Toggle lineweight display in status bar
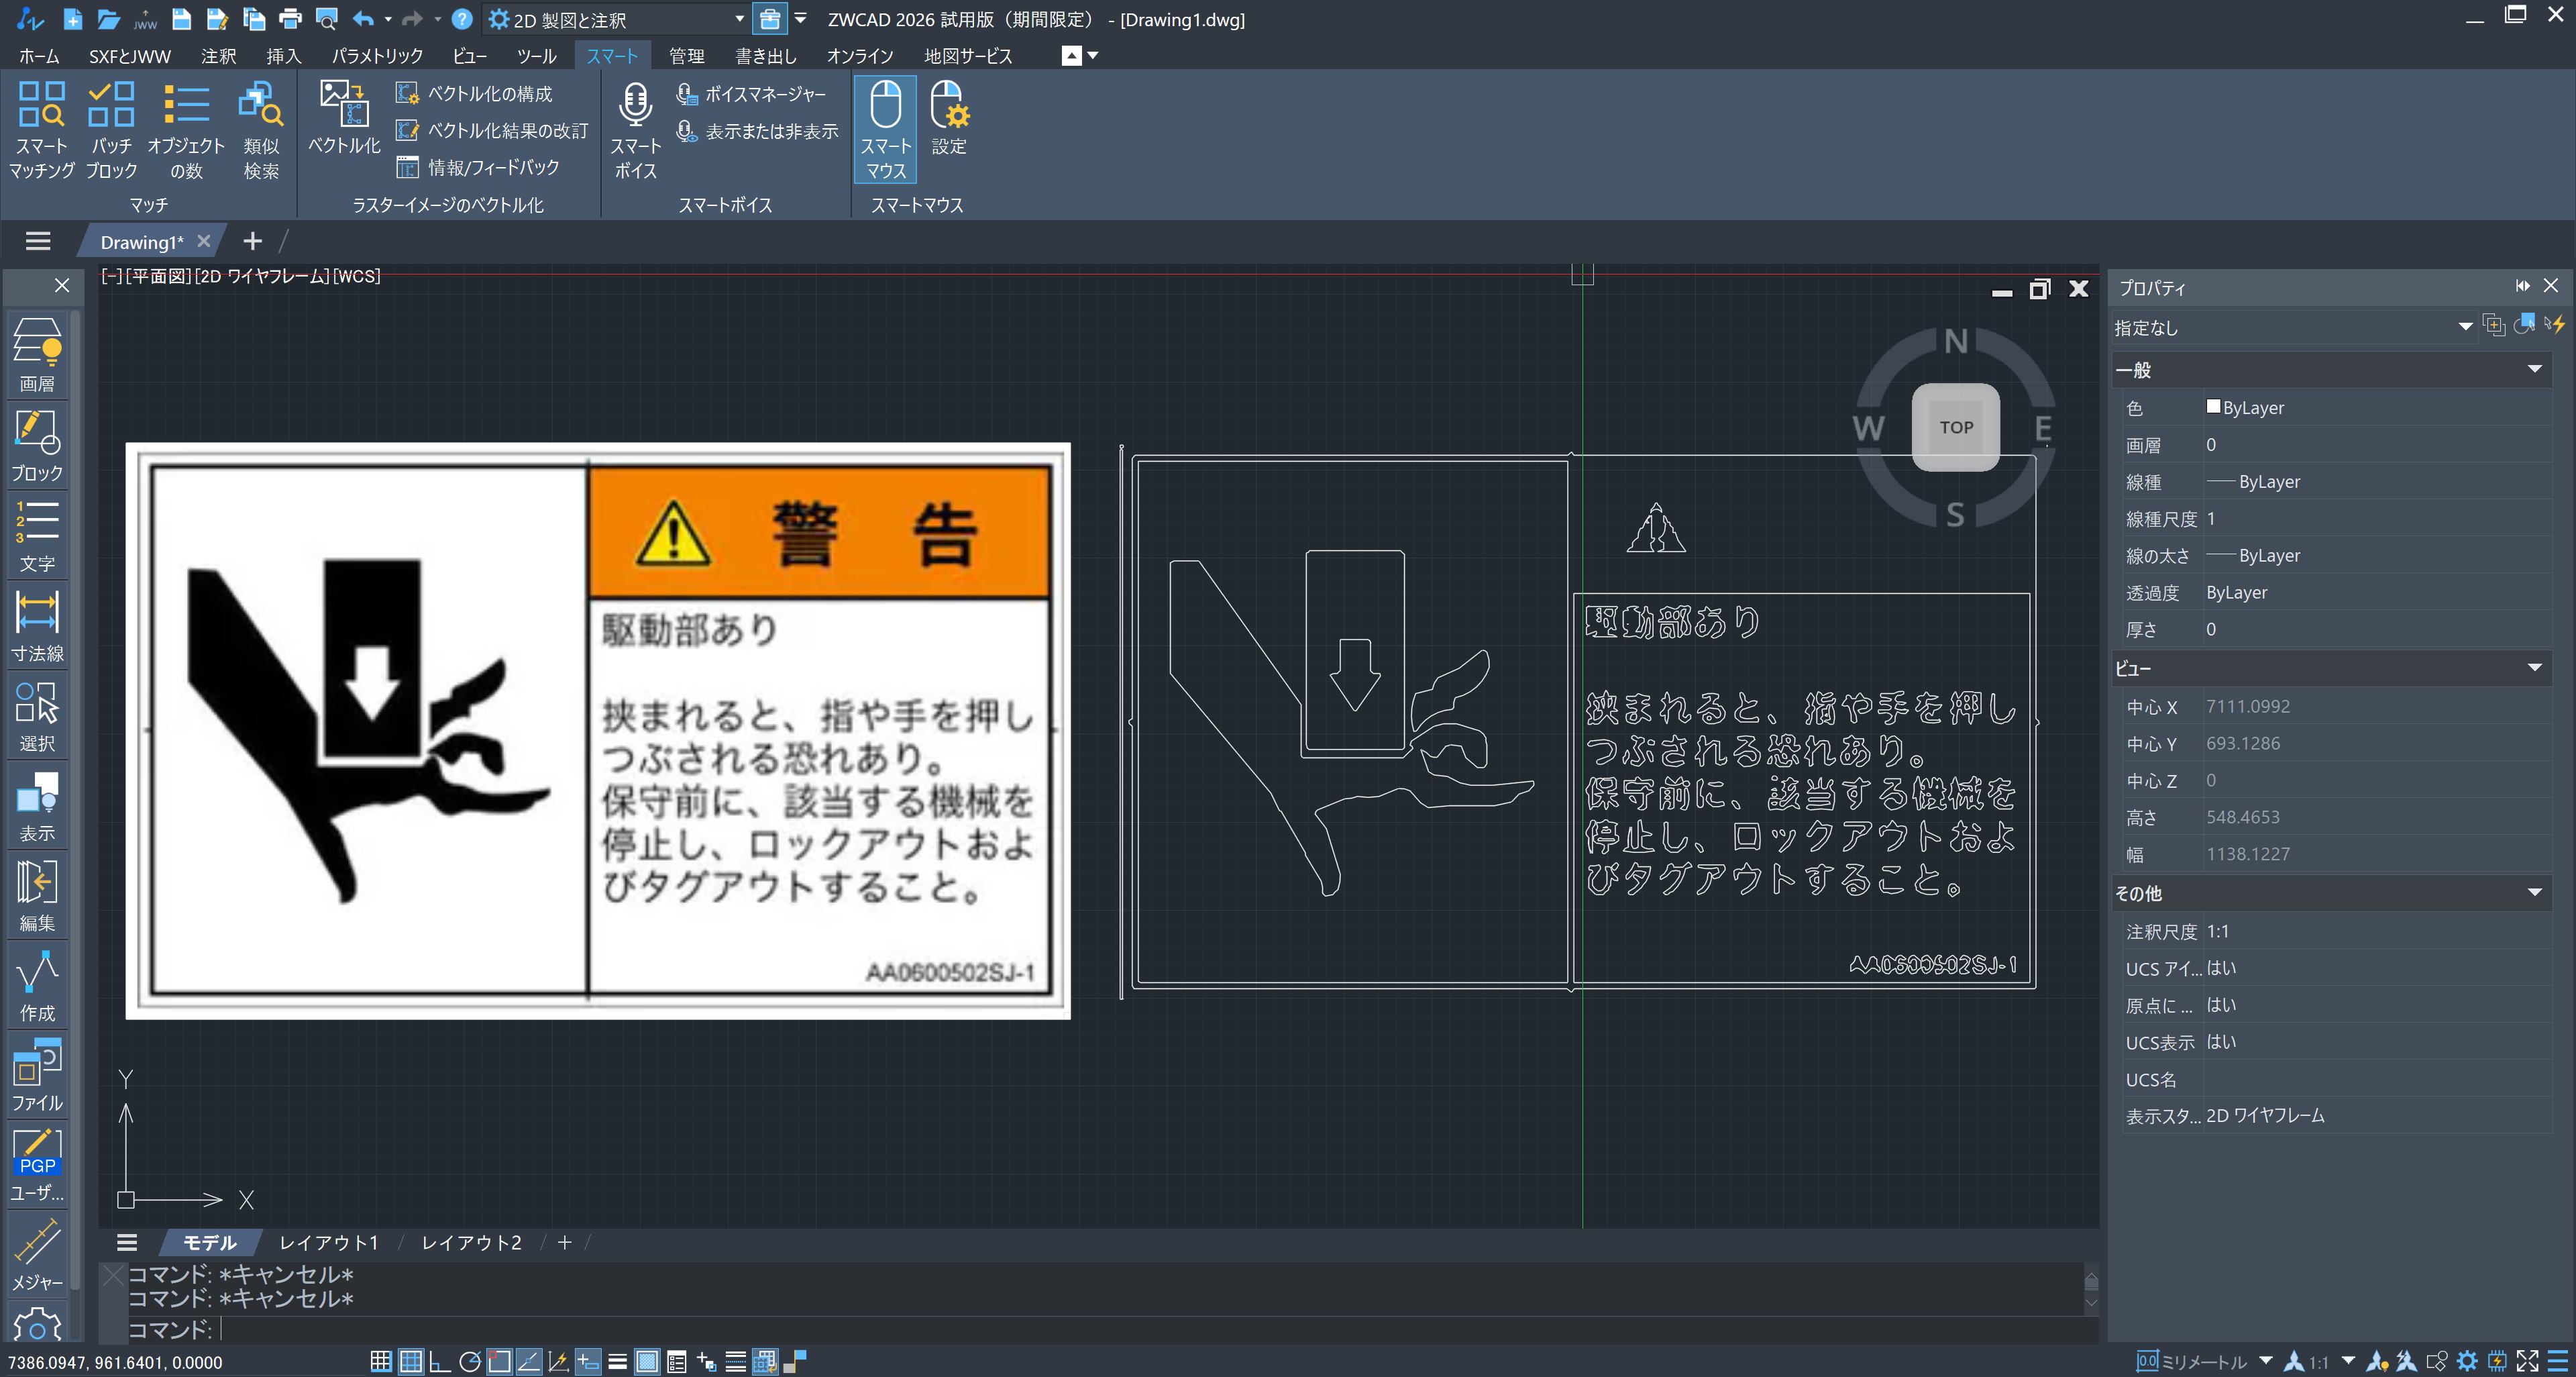 (617, 1361)
